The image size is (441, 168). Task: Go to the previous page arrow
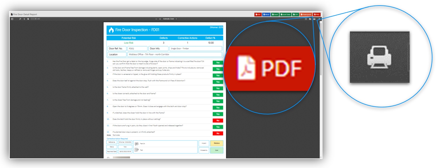(24, 19)
